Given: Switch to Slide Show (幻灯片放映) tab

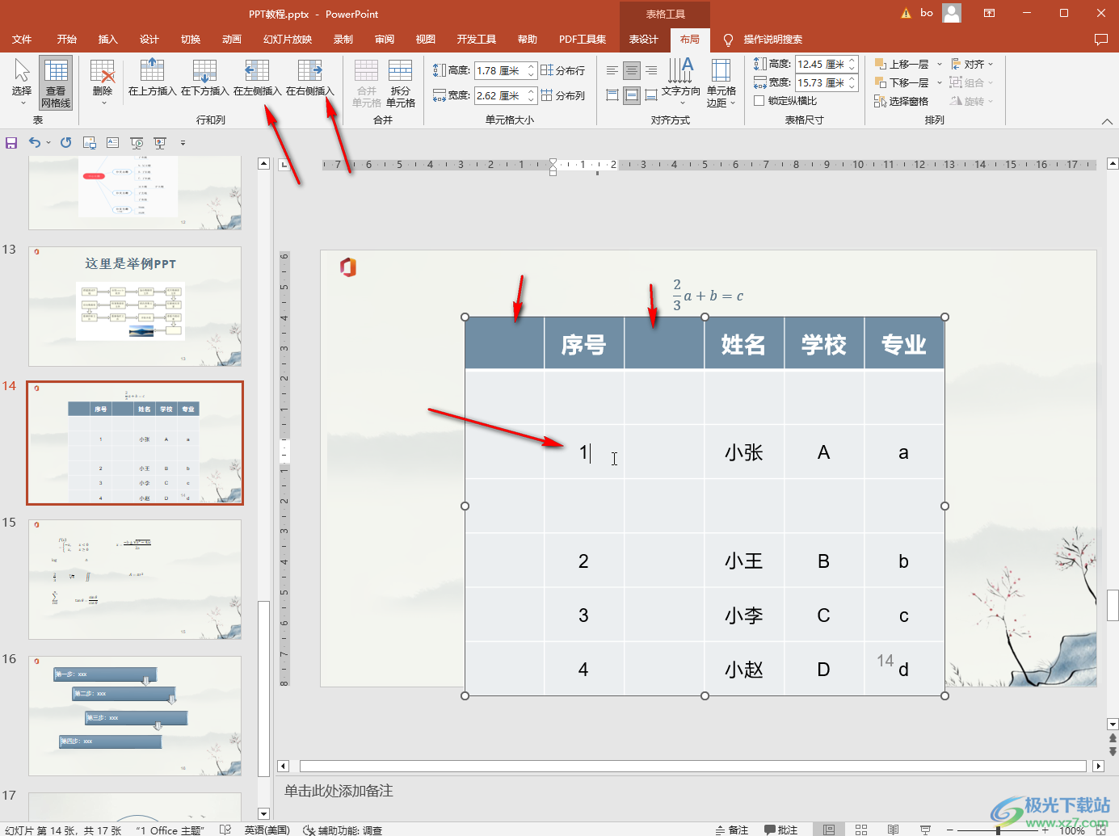Looking at the screenshot, I should point(288,40).
